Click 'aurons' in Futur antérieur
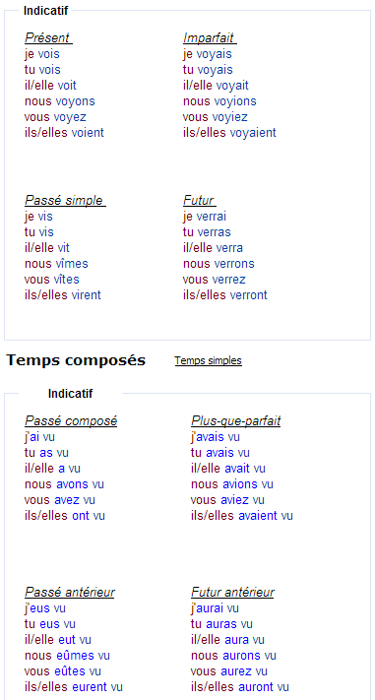This screenshot has height=700, width=375. point(241,656)
